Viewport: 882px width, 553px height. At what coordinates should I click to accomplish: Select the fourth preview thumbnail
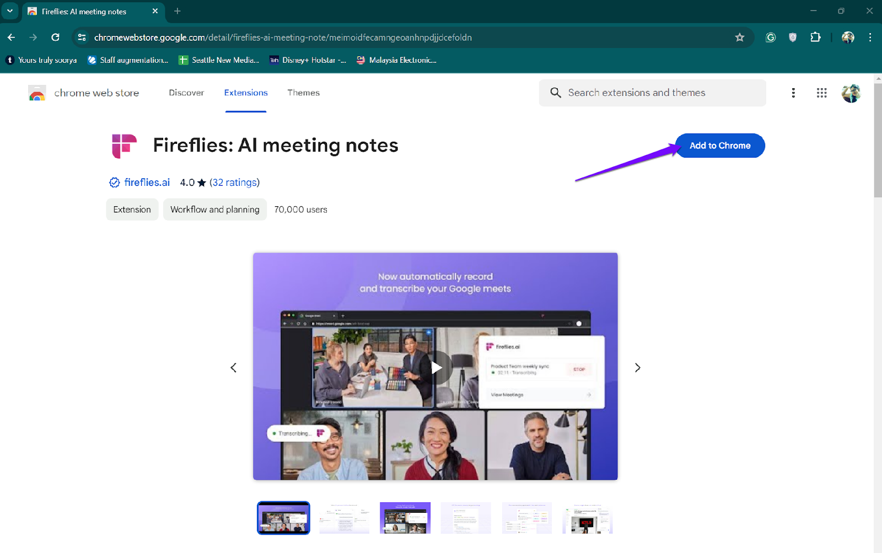click(x=466, y=518)
